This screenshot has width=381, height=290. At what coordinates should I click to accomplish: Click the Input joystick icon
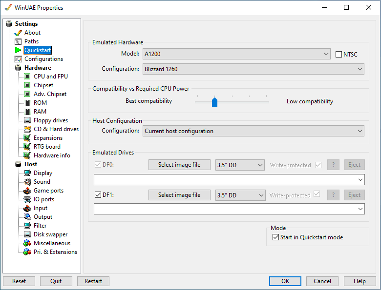(x=27, y=208)
